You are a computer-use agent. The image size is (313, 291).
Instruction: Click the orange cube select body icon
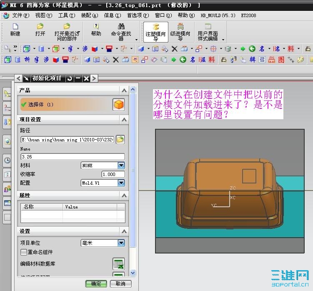tap(119, 105)
